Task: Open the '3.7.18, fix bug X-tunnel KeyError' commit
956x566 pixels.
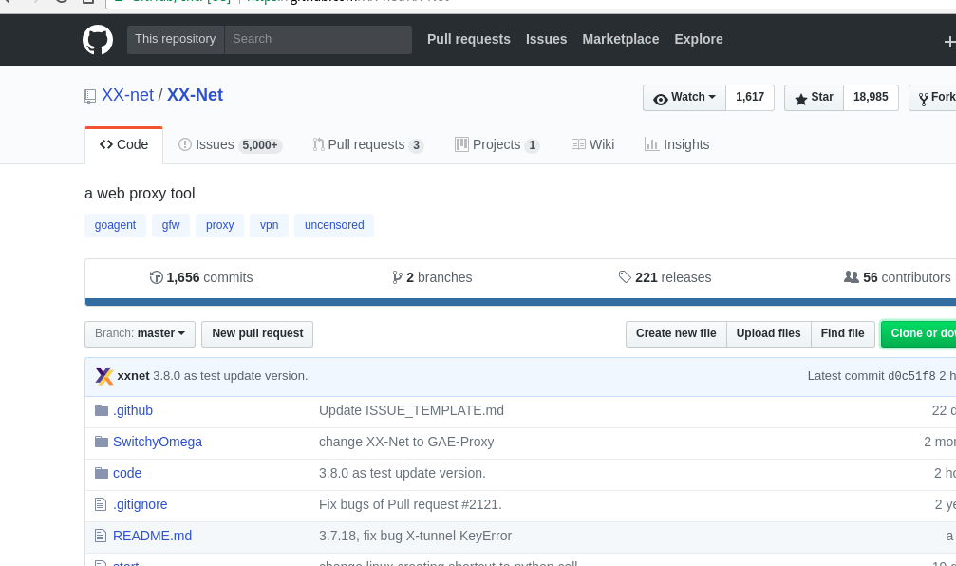Action: (415, 537)
